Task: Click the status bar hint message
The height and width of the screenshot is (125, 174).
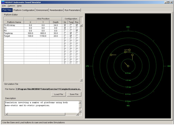Action: [x=34, y=122]
